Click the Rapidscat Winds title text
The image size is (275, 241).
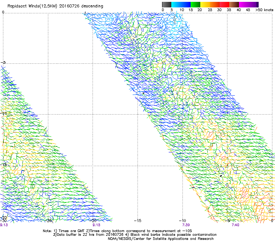(x=55, y=6)
